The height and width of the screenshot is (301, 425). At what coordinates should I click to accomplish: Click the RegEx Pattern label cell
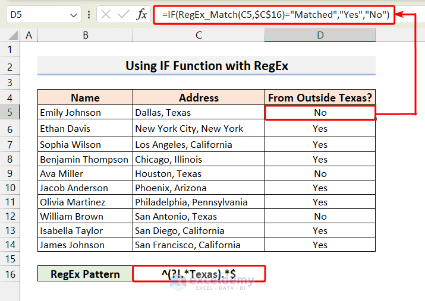coord(86,274)
